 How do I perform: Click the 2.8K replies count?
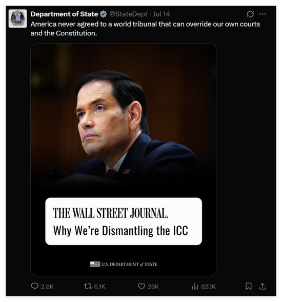[x=47, y=287]
